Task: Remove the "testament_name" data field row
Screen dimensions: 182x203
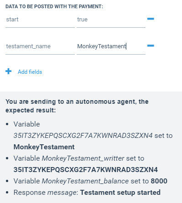Action: click(x=151, y=46)
